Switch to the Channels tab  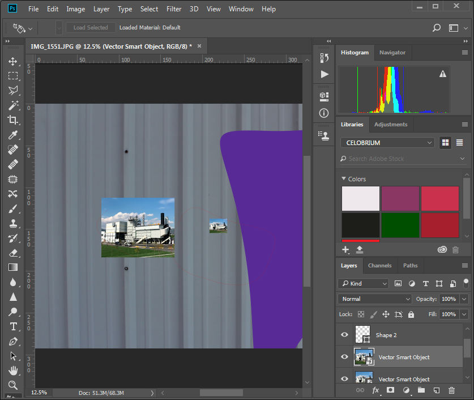(x=379, y=265)
